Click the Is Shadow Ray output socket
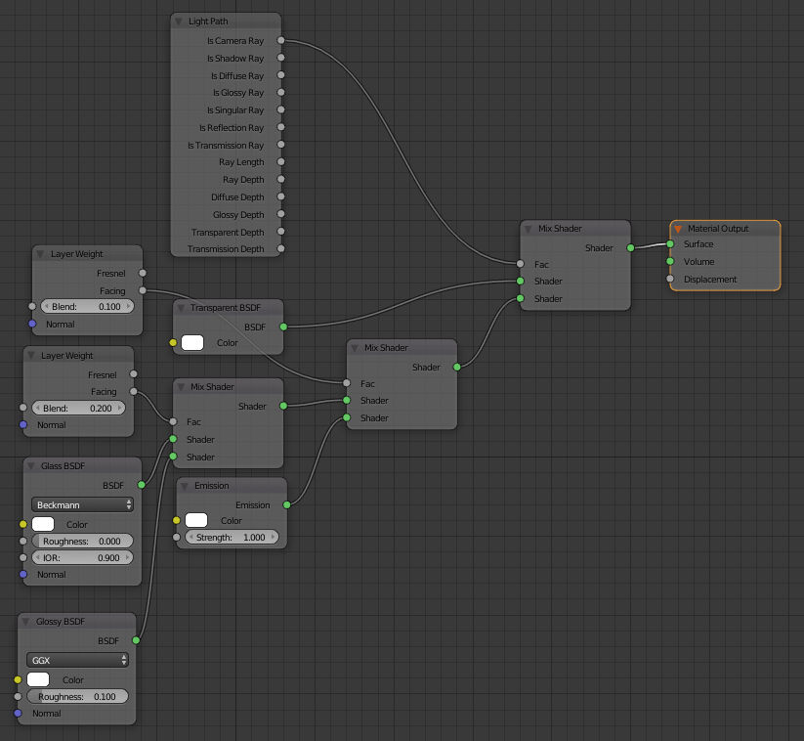This screenshot has height=741, width=804. [281, 58]
